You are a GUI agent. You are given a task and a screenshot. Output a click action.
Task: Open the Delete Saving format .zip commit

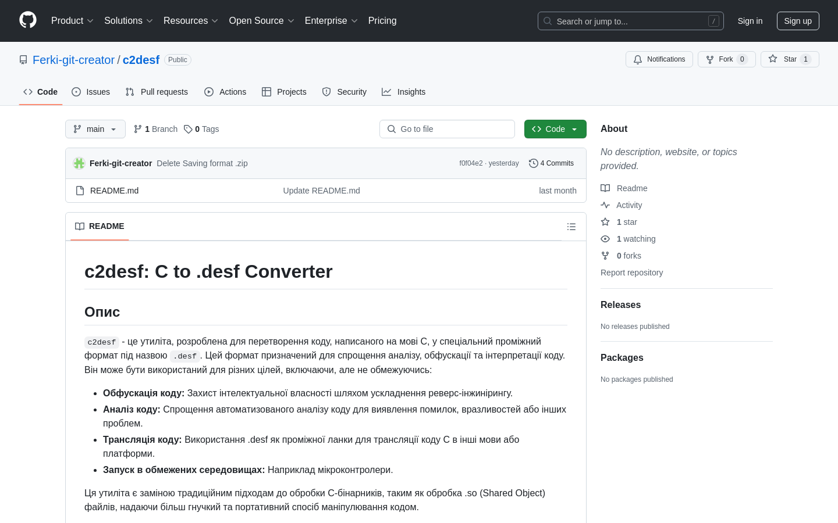(202, 163)
